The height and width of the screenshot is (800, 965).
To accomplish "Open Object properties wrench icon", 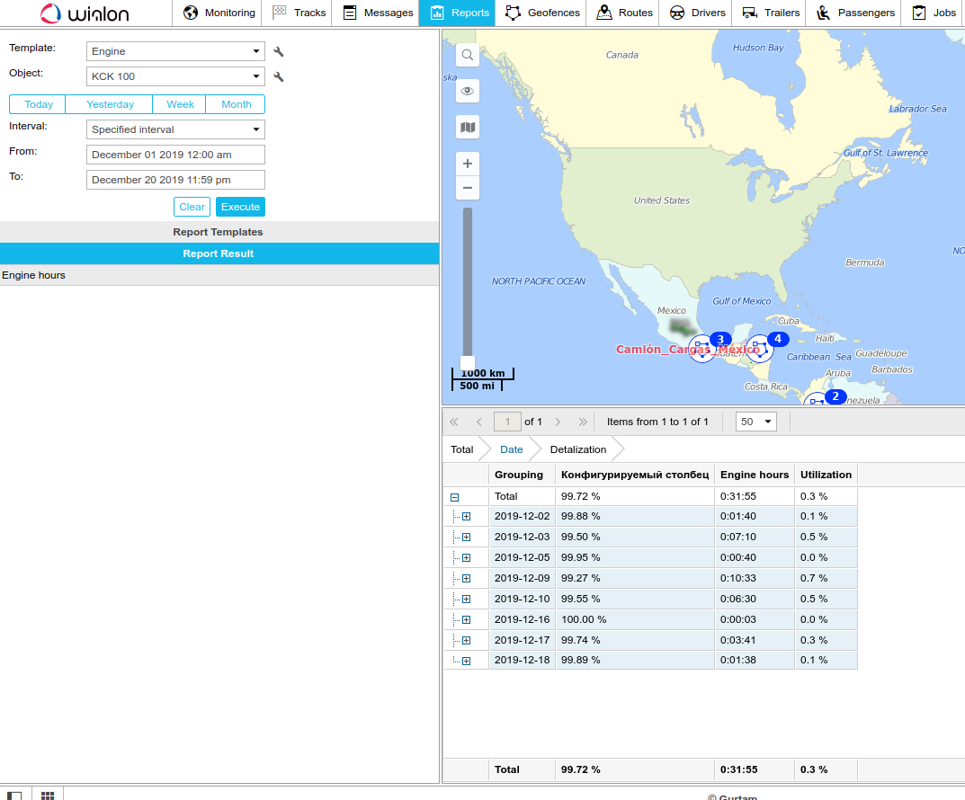I will pyautogui.click(x=279, y=77).
